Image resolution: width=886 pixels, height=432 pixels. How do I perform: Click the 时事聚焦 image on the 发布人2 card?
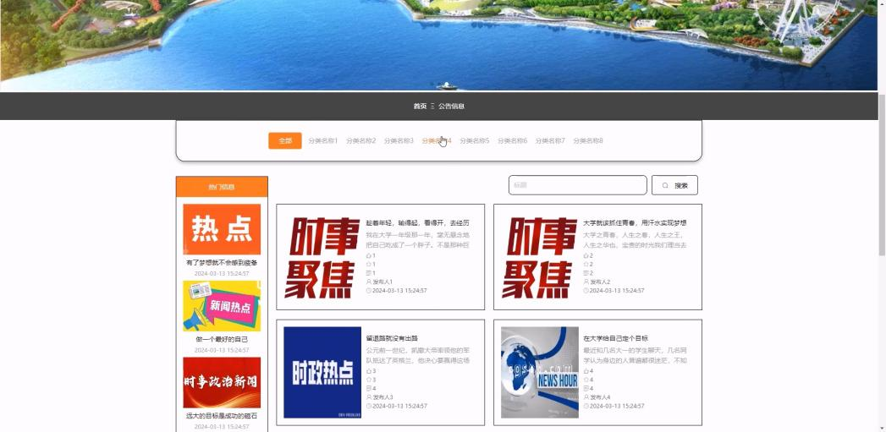(540, 258)
